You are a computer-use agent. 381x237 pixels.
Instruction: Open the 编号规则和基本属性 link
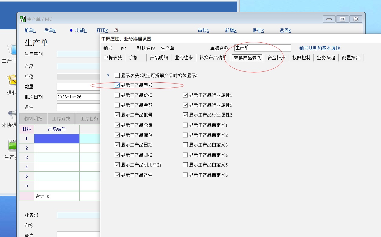tap(320, 48)
